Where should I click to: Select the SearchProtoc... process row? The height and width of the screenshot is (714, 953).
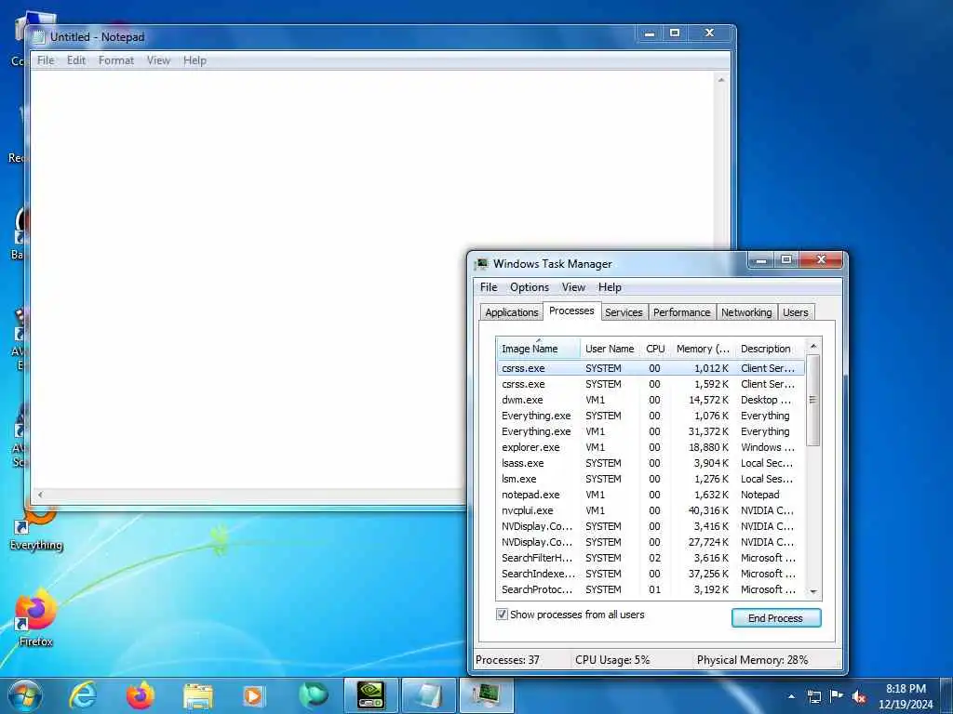[651, 589]
